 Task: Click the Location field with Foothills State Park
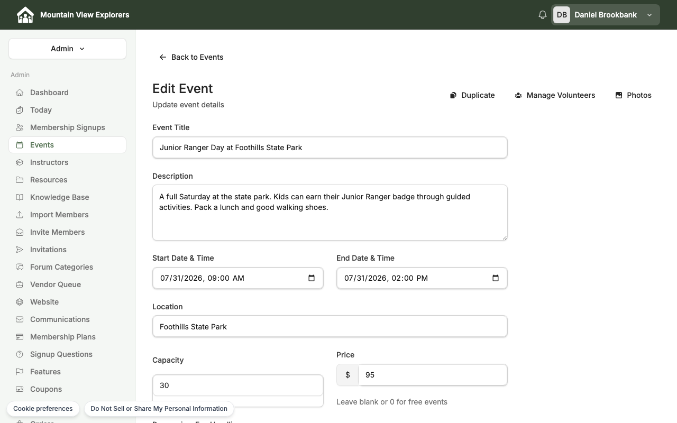click(330, 327)
